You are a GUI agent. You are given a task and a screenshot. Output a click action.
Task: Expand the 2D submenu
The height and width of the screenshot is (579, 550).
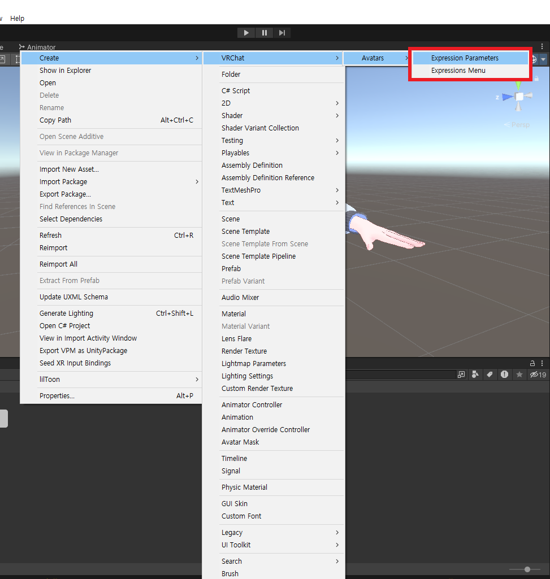pos(274,103)
